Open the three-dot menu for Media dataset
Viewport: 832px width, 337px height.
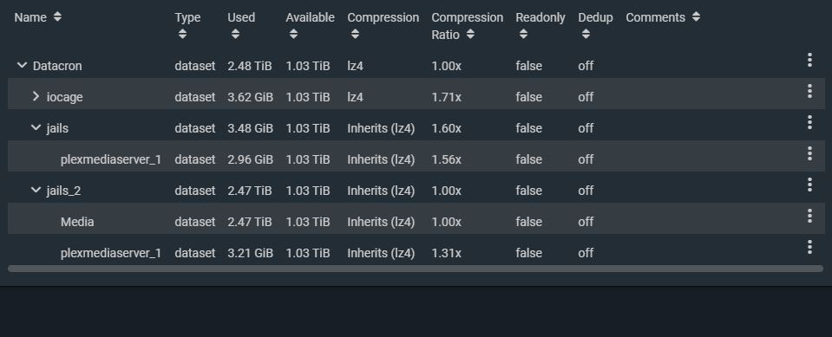pos(809,216)
